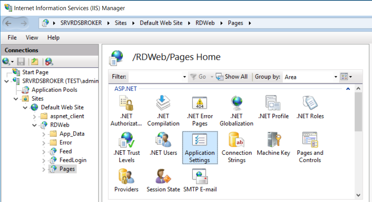Open the Help menu
This screenshot has height=202, width=372.
tap(53, 38)
